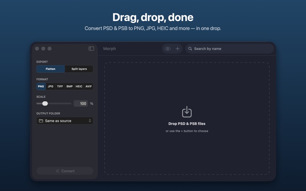Viewport: 306px width, 191px height.
Task: Click the magnifier search icon
Action: 190,49
